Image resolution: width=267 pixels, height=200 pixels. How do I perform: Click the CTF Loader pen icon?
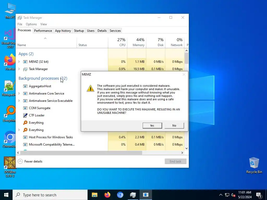[25, 115]
